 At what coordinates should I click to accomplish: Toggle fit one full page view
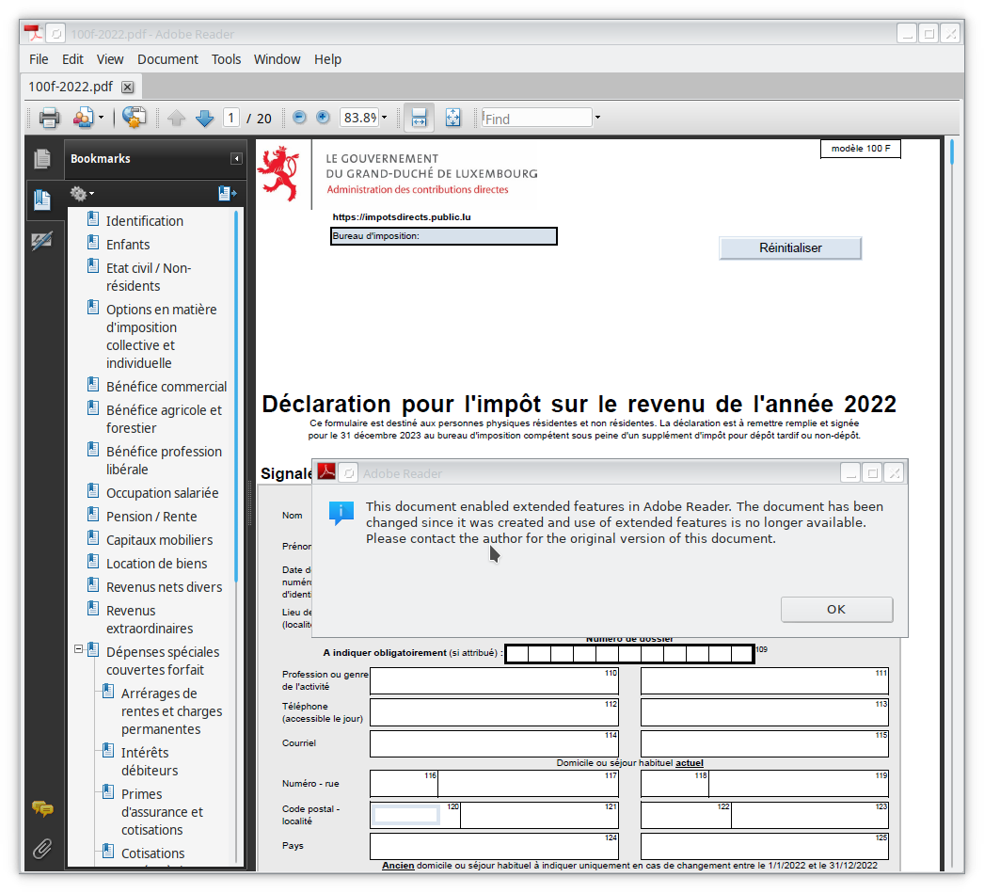(x=452, y=118)
